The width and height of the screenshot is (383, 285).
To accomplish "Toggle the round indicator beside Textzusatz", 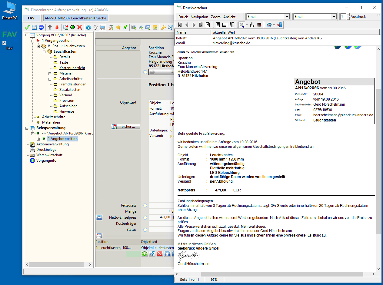I will tap(145, 205).
